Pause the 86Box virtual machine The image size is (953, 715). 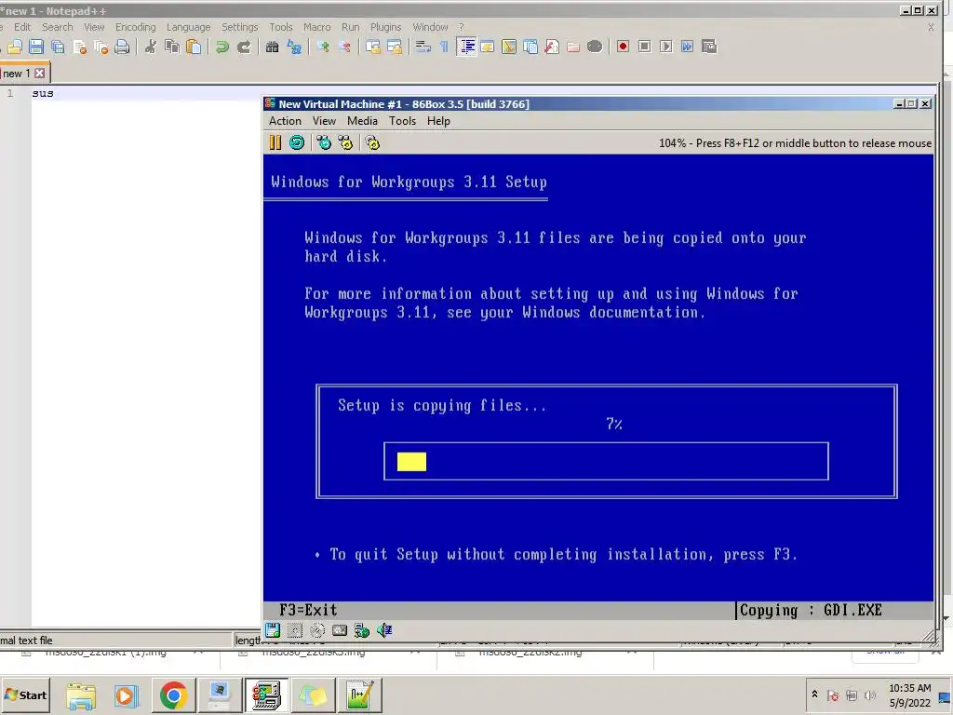[x=275, y=142]
